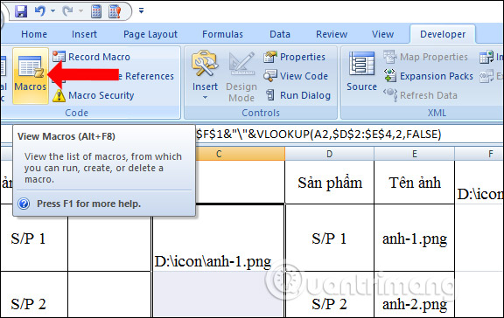Click the calculator with exclamation mark icon
504x318 pixels.
[115, 11]
